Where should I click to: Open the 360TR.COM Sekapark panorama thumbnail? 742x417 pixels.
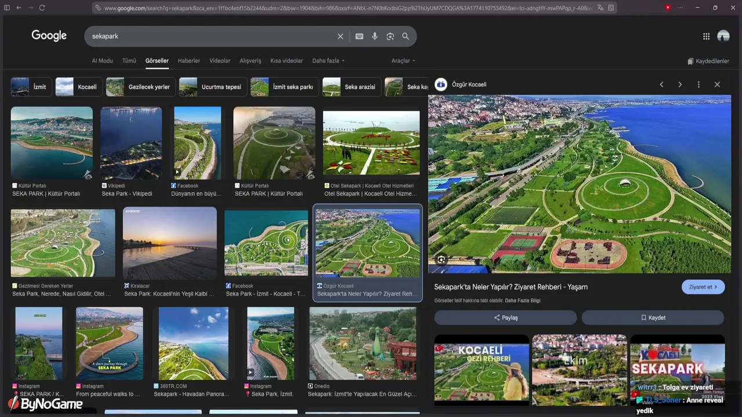click(194, 343)
